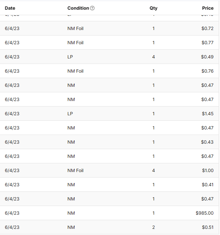
Task: Click the Date column header
Action: tap(10, 8)
